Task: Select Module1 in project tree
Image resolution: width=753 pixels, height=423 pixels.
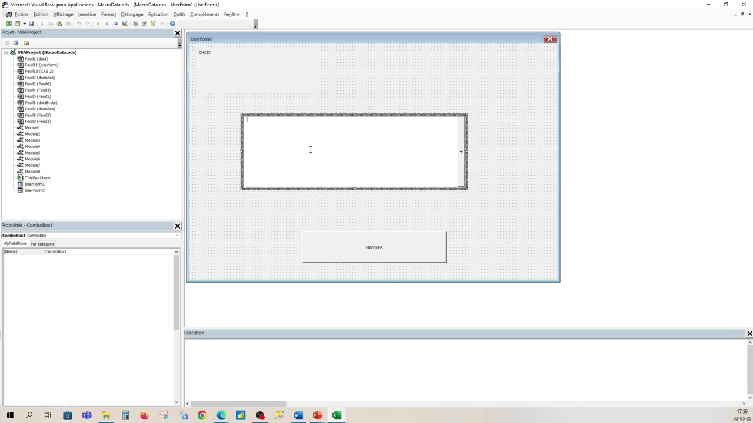Action: click(x=32, y=127)
